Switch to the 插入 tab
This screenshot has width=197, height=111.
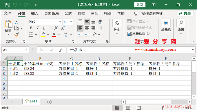34,13
